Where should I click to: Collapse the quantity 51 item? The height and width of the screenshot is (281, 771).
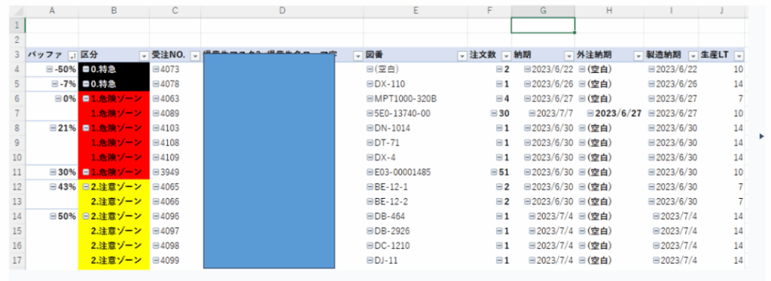494,173
